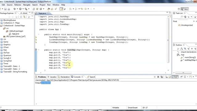This screenshot has width=197, height=111.
Task: Open the Open Console dropdown arrow
Action: pos(193,77)
